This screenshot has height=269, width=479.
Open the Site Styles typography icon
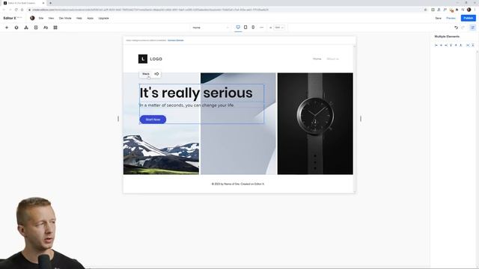pos(46,28)
